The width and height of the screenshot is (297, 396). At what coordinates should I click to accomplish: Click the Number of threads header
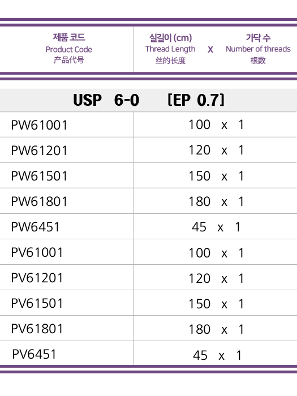pyautogui.click(x=258, y=49)
